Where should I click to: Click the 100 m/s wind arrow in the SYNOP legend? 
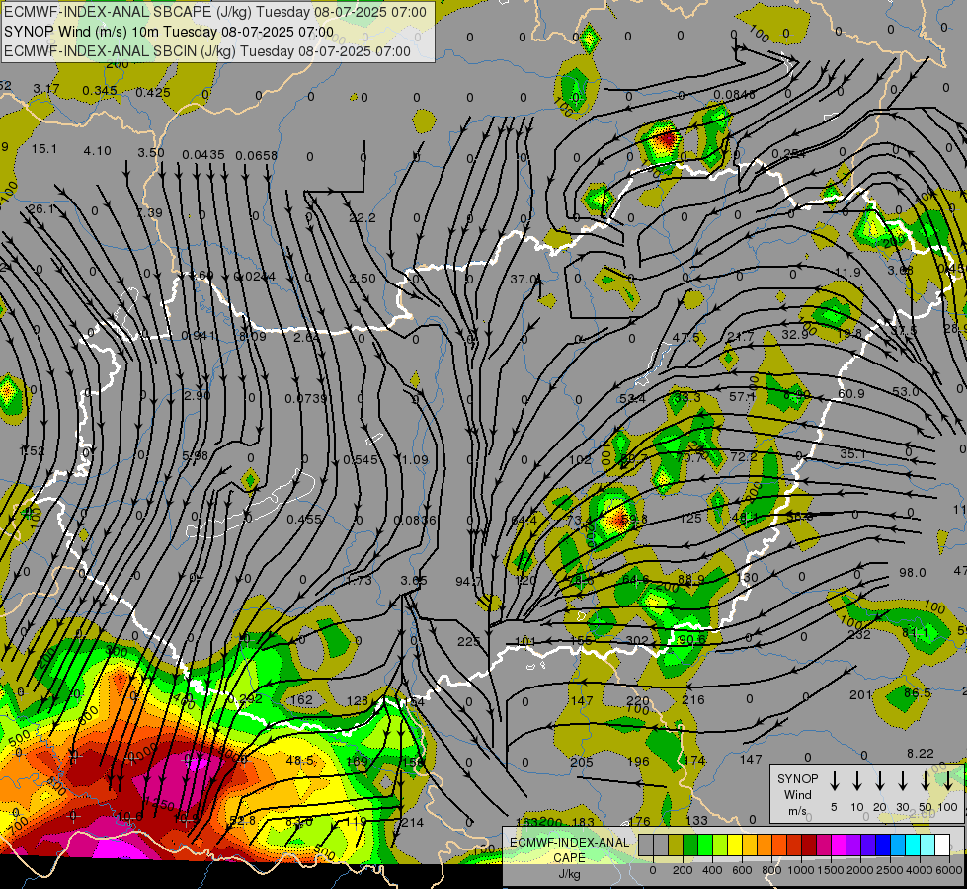pos(948,780)
